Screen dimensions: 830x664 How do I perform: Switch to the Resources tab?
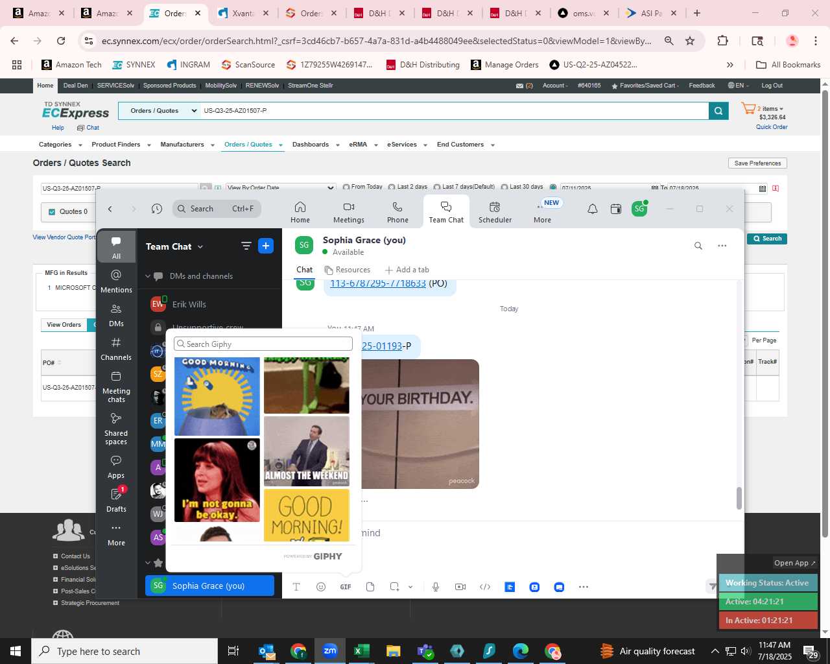348,270
